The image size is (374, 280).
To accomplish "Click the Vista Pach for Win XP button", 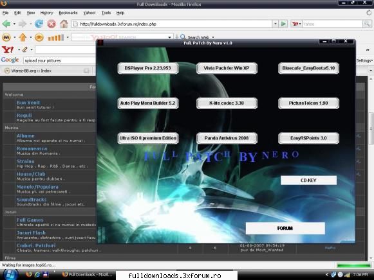I will (x=227, y=68).
